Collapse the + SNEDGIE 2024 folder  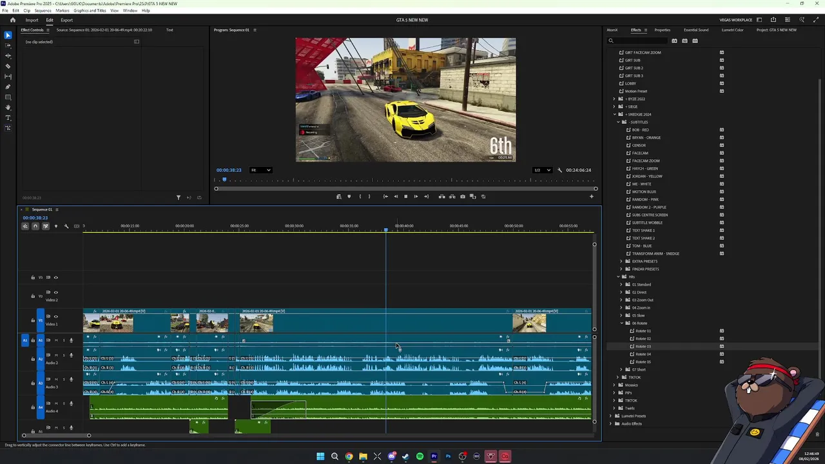614,114
